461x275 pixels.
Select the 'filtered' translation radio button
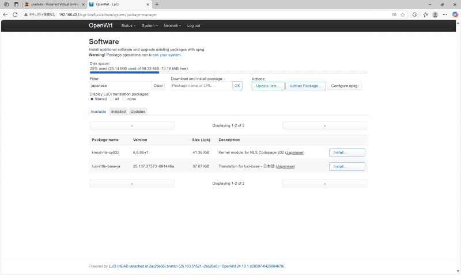coord(92,99)
